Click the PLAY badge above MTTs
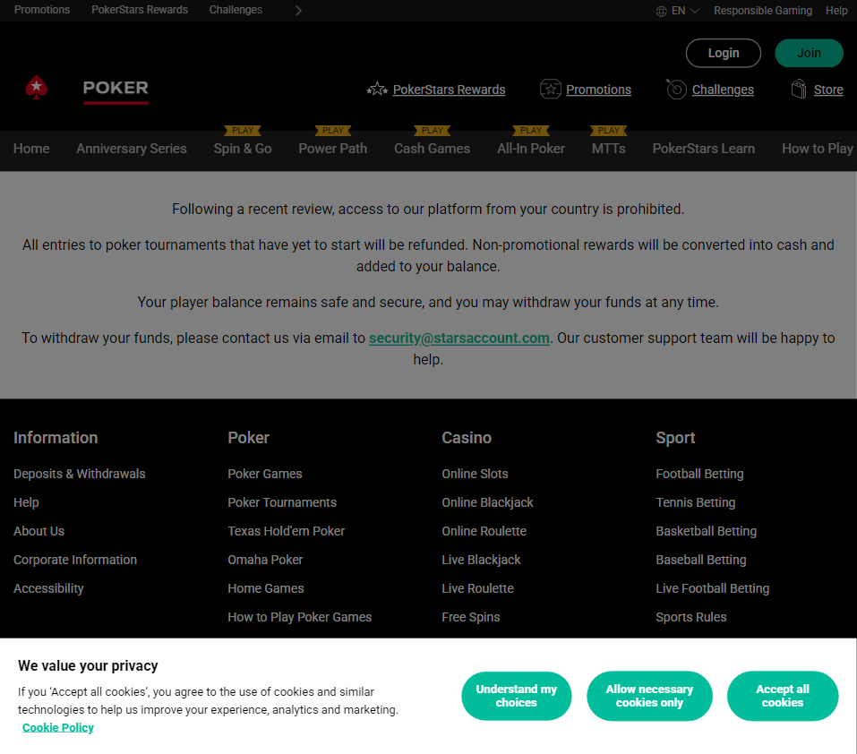This screenshot has height=754, width=857. (608, 130)
